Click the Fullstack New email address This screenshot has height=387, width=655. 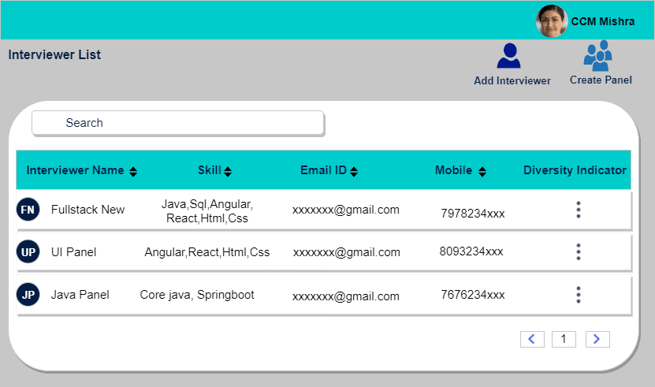coord(346,210)
